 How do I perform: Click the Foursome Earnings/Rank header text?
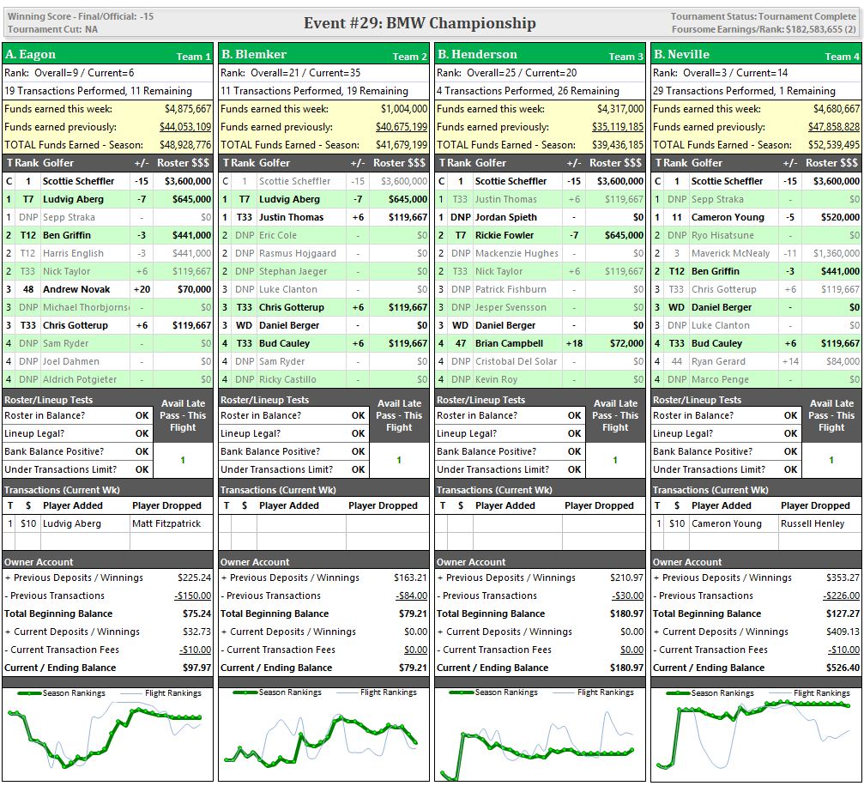[763, 29]
